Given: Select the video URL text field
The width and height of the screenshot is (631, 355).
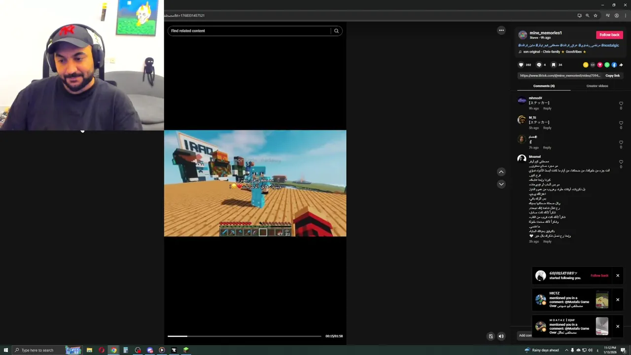Looking at the screenshot, I should (x=560, y=75).
